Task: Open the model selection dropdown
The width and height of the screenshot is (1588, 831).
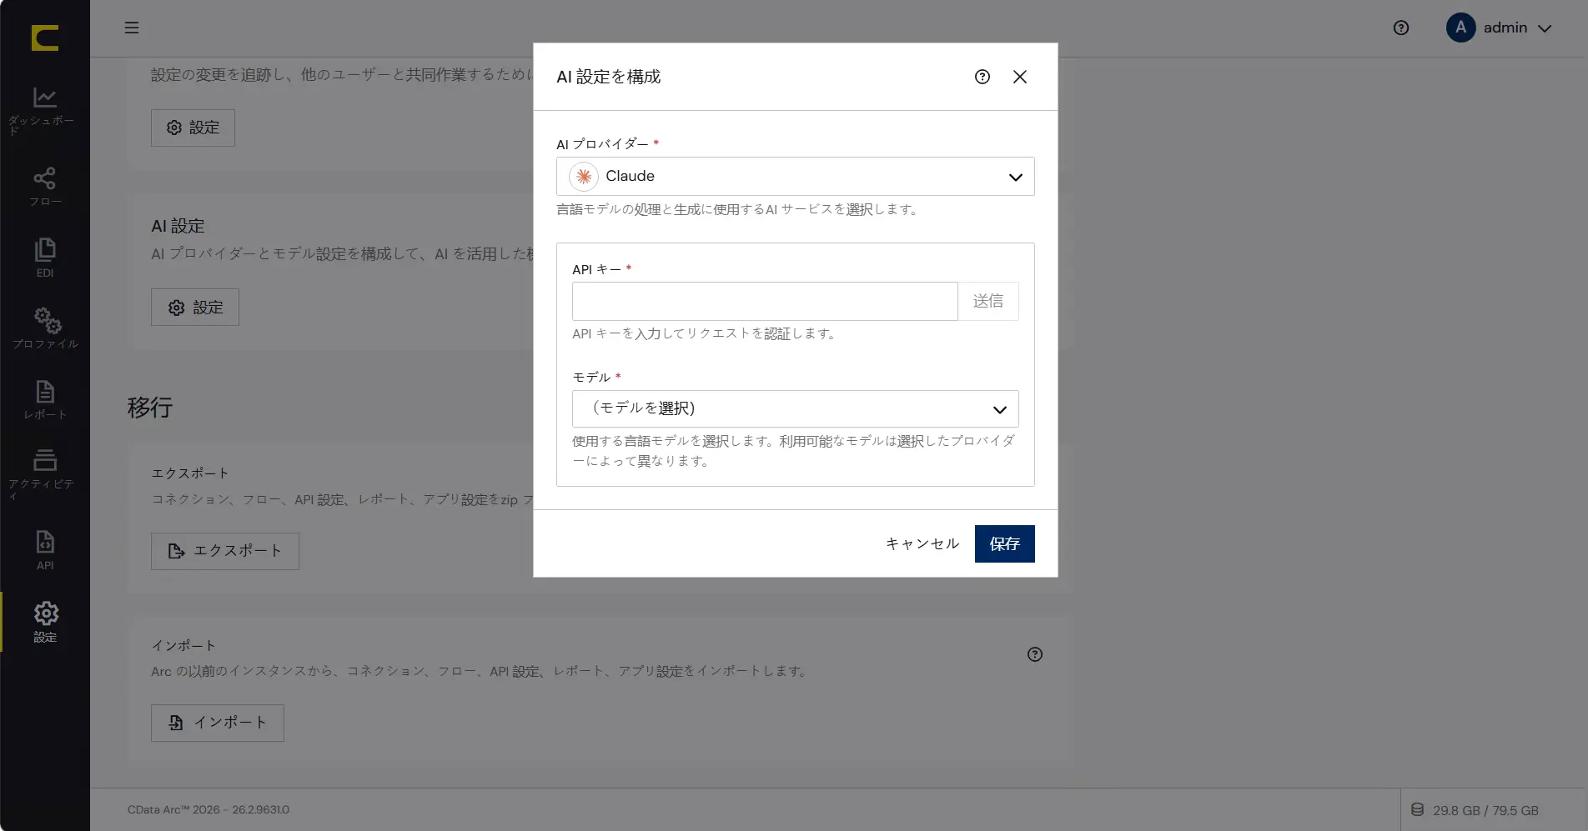Action: pos(795,409)
